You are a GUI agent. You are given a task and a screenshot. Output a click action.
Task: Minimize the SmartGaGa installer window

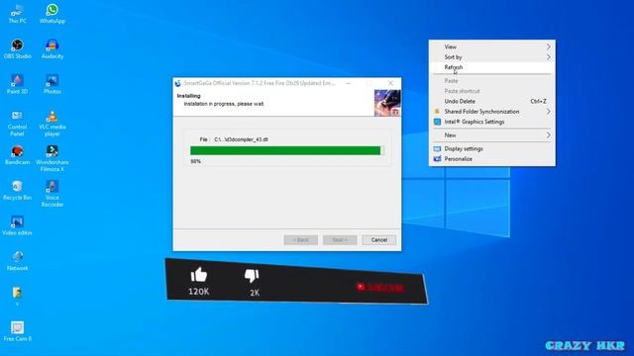click(348, 83)
